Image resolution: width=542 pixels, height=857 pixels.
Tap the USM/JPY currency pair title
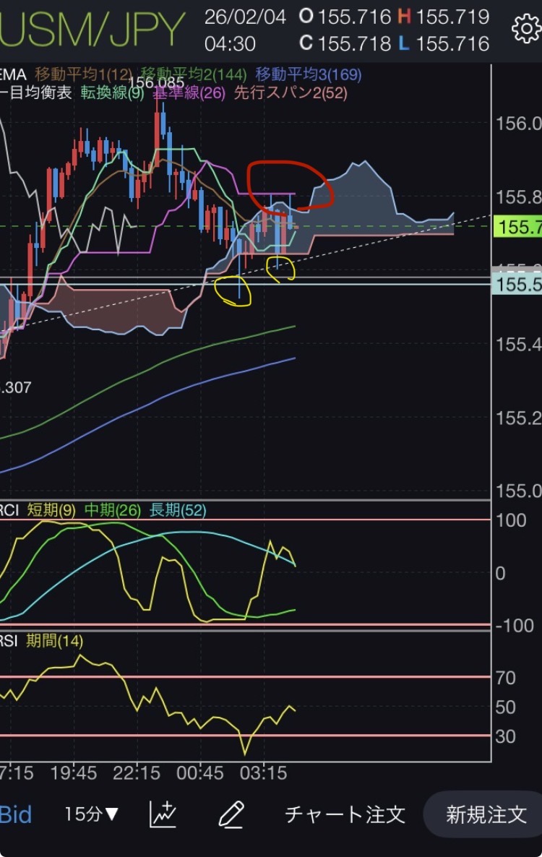click(x=93, y=30)
